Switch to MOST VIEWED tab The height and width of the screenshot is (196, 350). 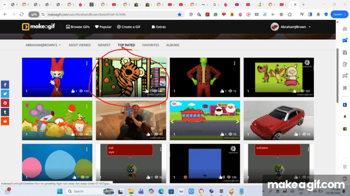click(80, 45)
